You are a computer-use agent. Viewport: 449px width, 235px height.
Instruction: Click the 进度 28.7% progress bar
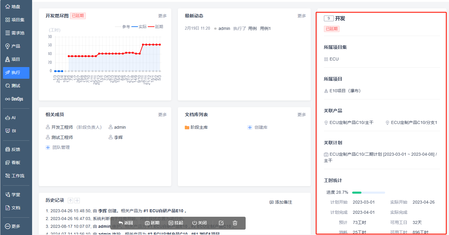click(369, 192)
